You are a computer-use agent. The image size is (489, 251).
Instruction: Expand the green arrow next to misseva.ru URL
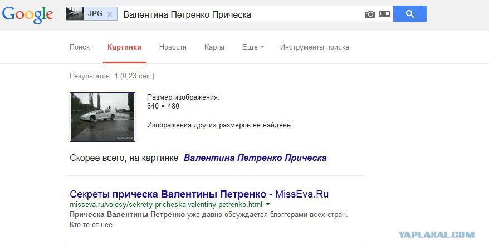[267, 205]
